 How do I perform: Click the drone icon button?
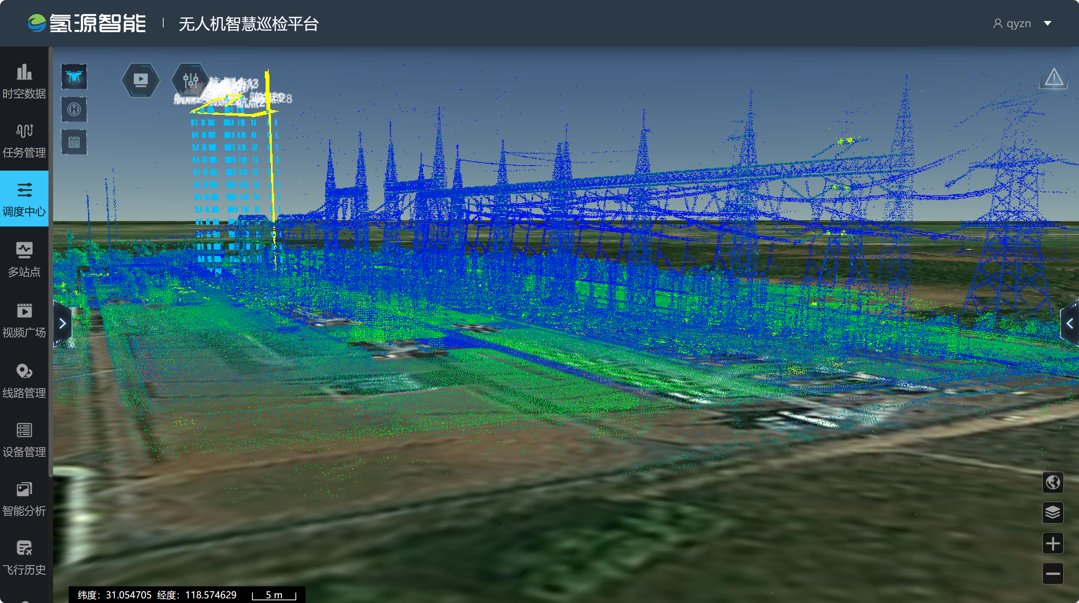74,77
